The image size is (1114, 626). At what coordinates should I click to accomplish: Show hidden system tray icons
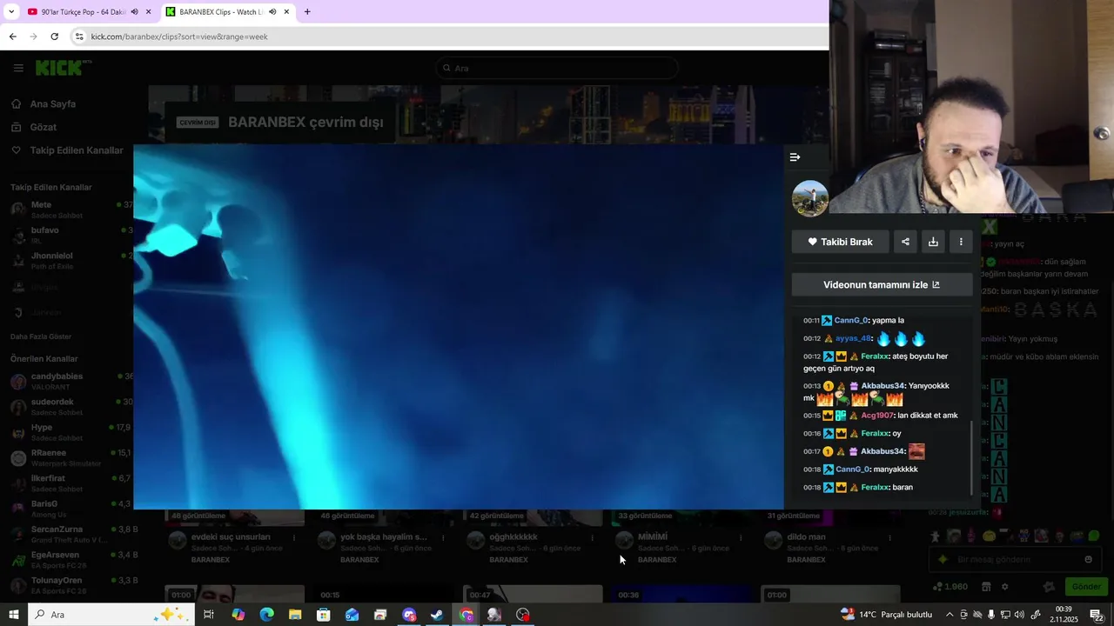pos(950,615)
